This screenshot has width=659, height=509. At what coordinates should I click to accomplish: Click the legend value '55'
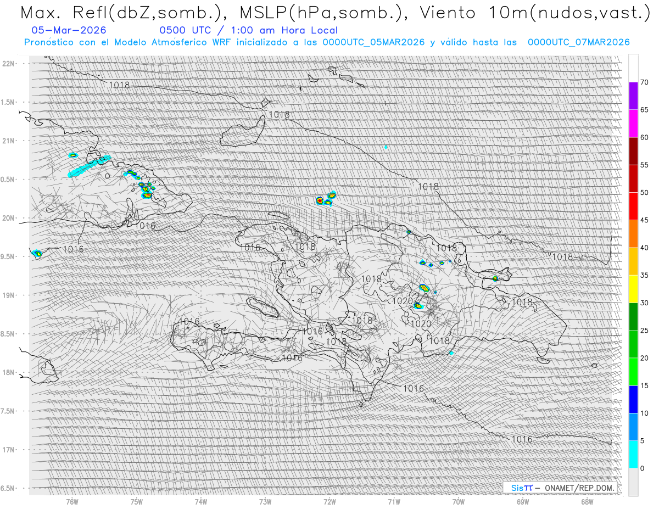click(644, 165)
